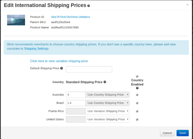Expand Brazil Use Country Shipping Price dropdown
This screenshot has width=193, height=139.
pyautogui.click(x=107, y=103)
